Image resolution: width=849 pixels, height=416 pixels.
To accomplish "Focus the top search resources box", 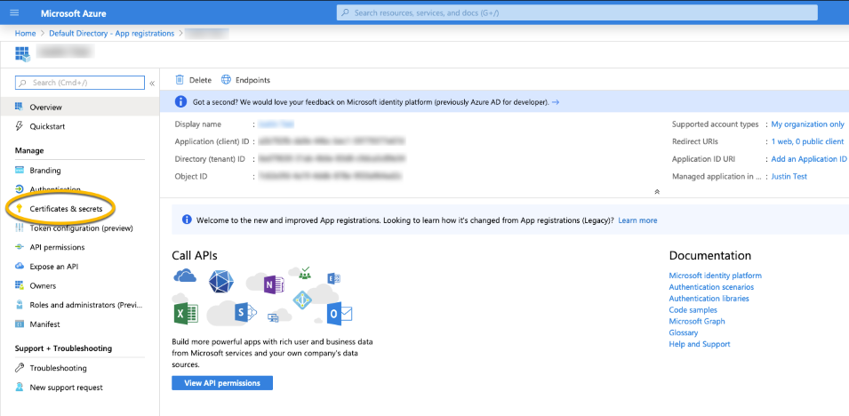I will [x=577, y=12].
